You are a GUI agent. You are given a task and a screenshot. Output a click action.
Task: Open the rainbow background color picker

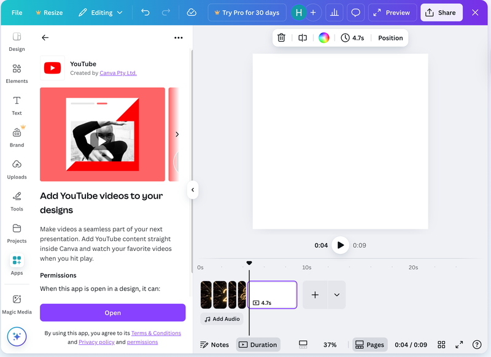pyautogui.click(x=324, y=38)
